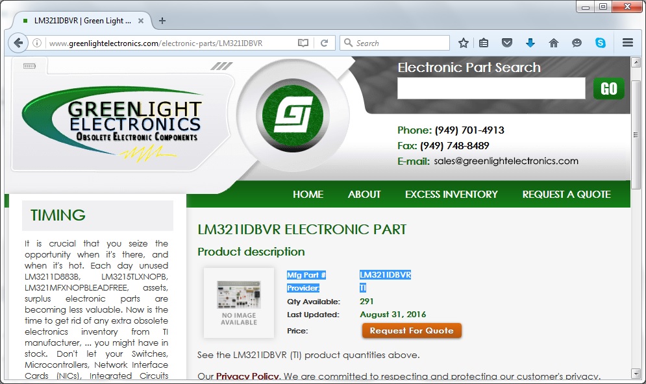Open site information icon in address bar
646x384 pixels.
coord(36,43)
